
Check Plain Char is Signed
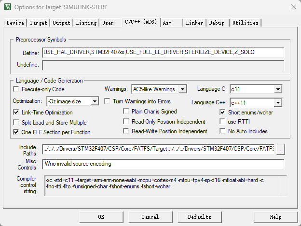point(126,111)
